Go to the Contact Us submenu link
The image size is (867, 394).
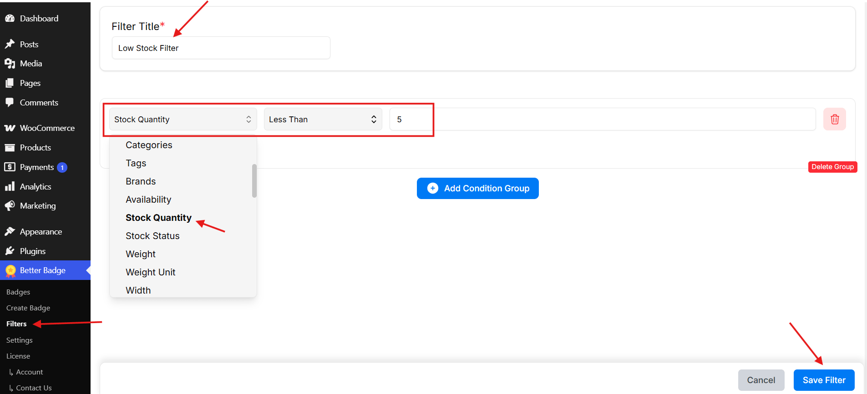pos(34,388)
